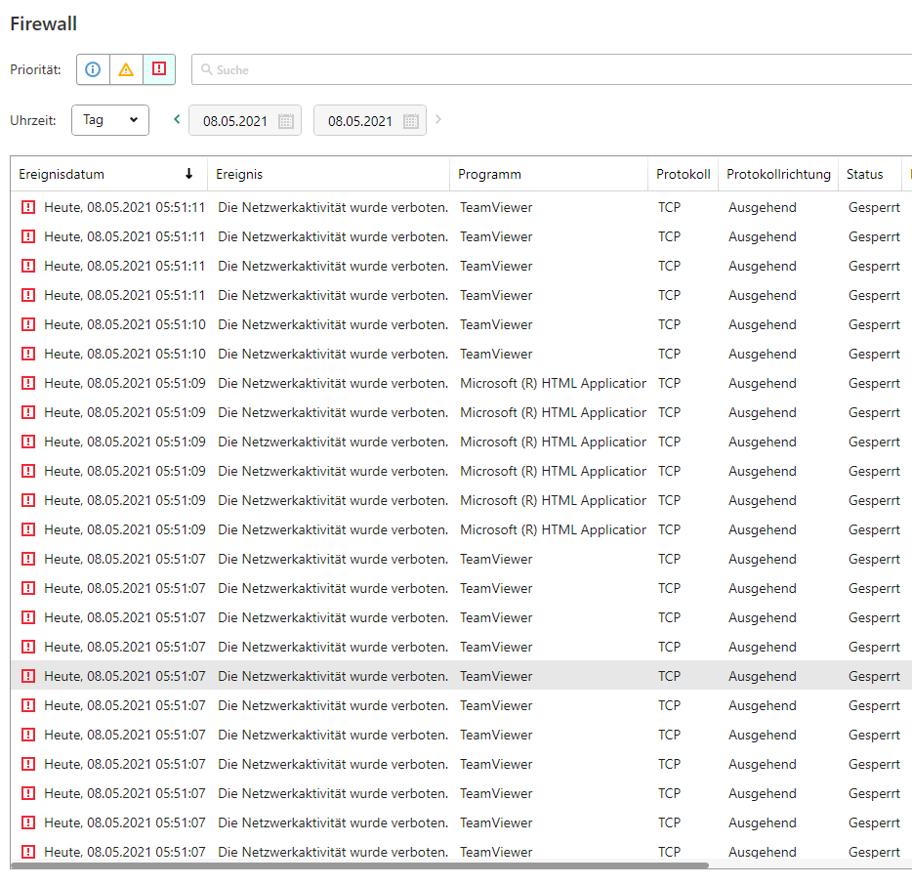Click critical icon of highlighted TeamViewer row
The image size is (912, 885).
[x=28, y=676]
